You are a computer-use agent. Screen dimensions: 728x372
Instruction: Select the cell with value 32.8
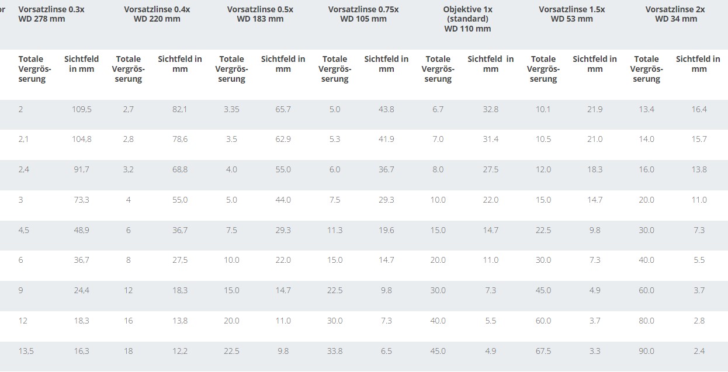coord(491,109)
